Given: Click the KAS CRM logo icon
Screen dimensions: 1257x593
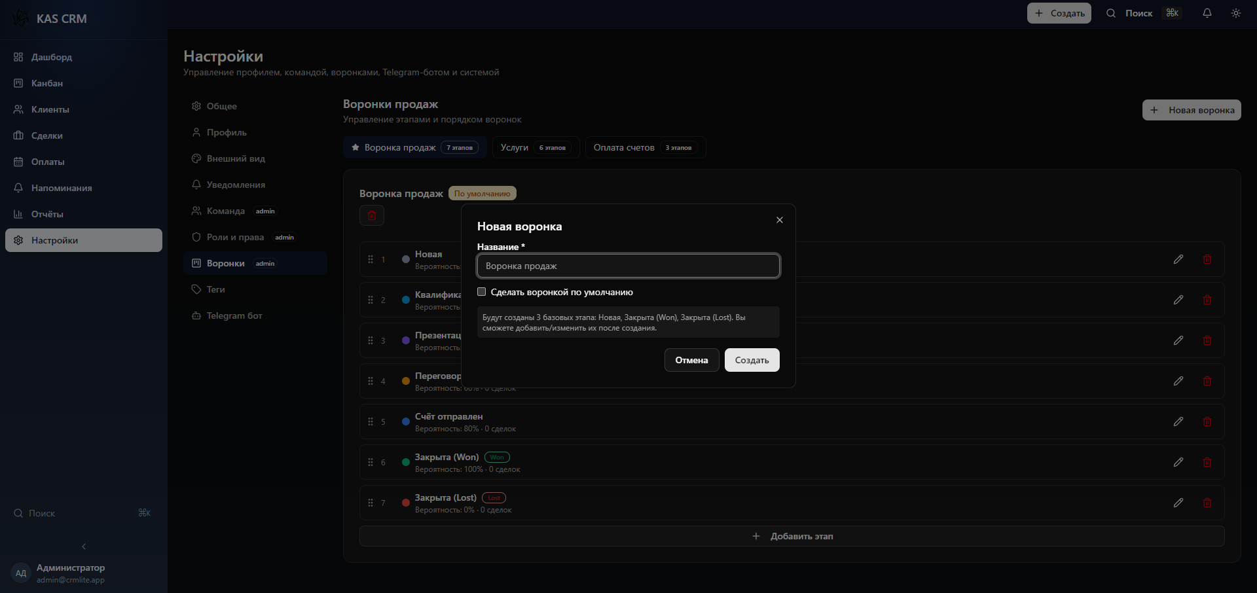Looking at the screenshot, I should coord(20,18).
